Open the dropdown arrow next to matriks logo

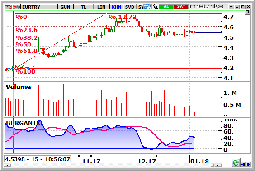(231, 7)
